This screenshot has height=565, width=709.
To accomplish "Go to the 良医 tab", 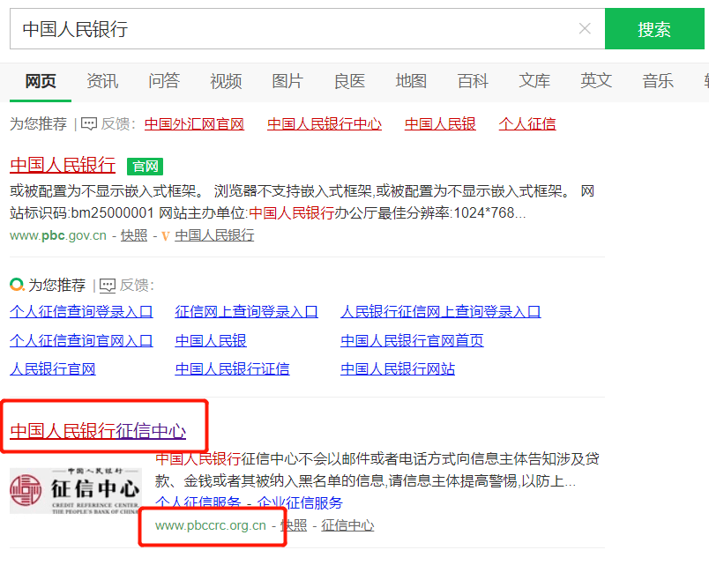I will [349, 81].
